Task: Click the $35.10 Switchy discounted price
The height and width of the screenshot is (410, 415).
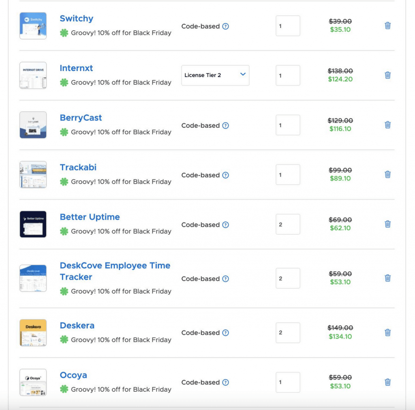Action: pyautogui.click(x=340, y=30)
